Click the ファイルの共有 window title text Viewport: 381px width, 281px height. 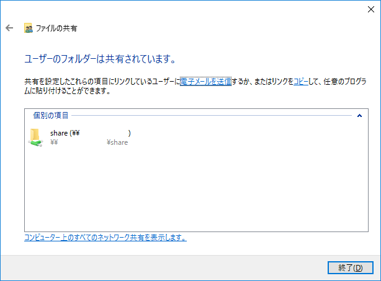(56, 28)
